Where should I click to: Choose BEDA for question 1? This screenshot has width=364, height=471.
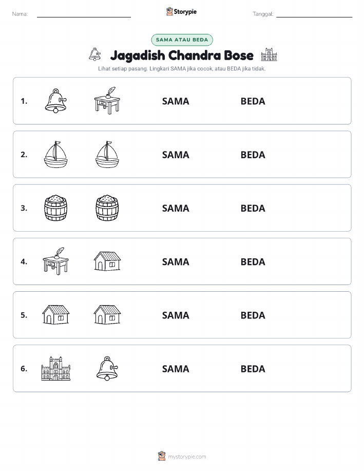coord(253,101)
